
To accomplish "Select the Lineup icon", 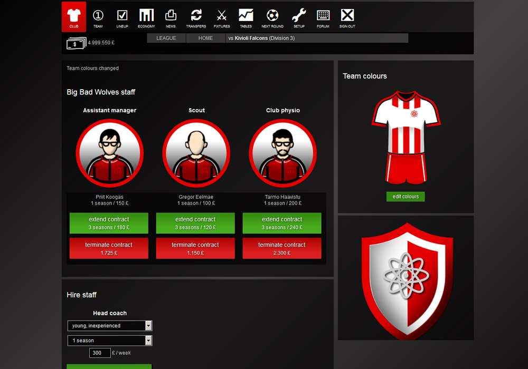I will 122,17.
